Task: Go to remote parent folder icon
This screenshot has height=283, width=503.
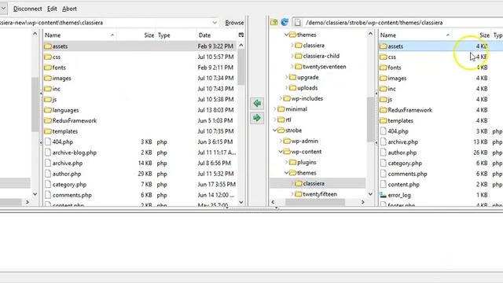Action: coord(274,23)
